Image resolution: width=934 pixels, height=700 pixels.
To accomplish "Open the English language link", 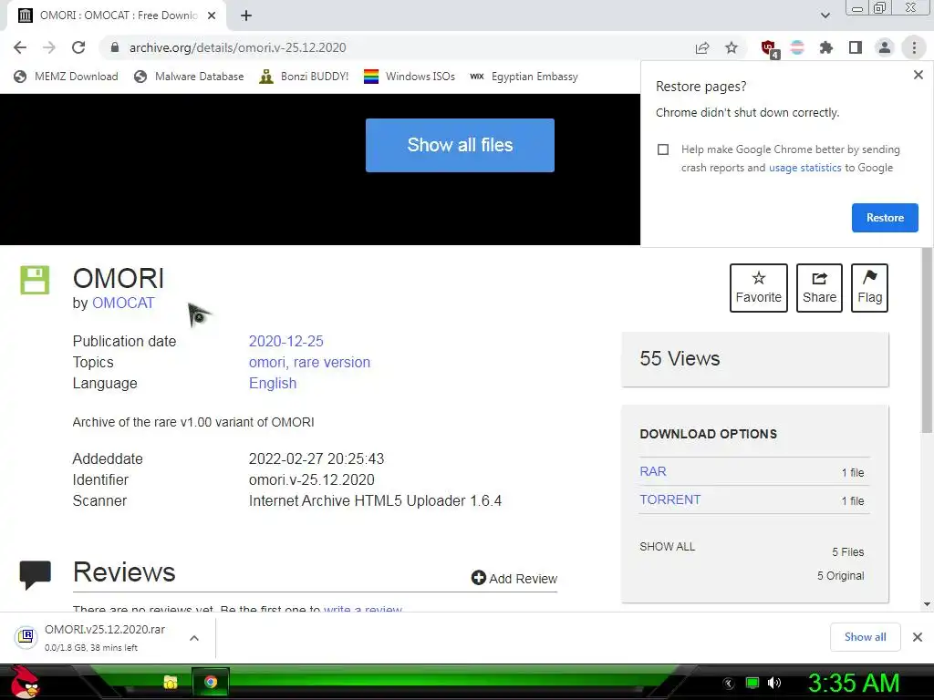I will (x=272, y=384).
